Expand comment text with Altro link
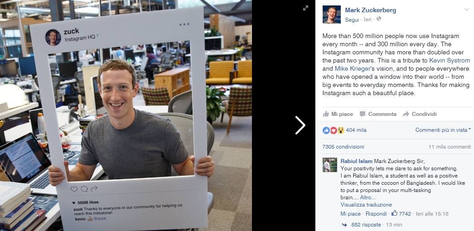474x231 pixels. coord(368,197)
